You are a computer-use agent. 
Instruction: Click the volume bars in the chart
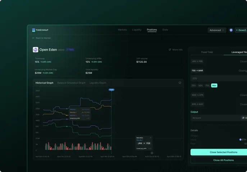click(x=78, y=146)
